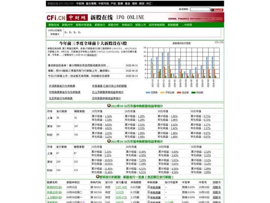The height and width of the screenshot is (203, 270).
Task: Click issue volume 9296.67万 link
Action: [x=121, y=197]
